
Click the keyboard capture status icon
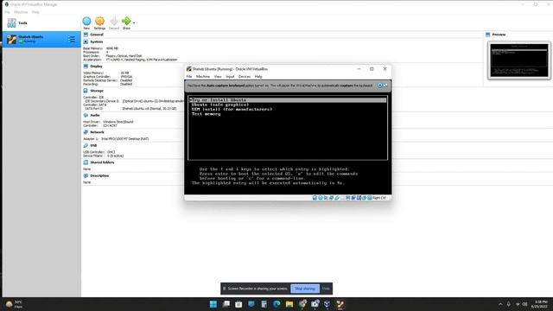pyautogui.click(x=370, y=198)
